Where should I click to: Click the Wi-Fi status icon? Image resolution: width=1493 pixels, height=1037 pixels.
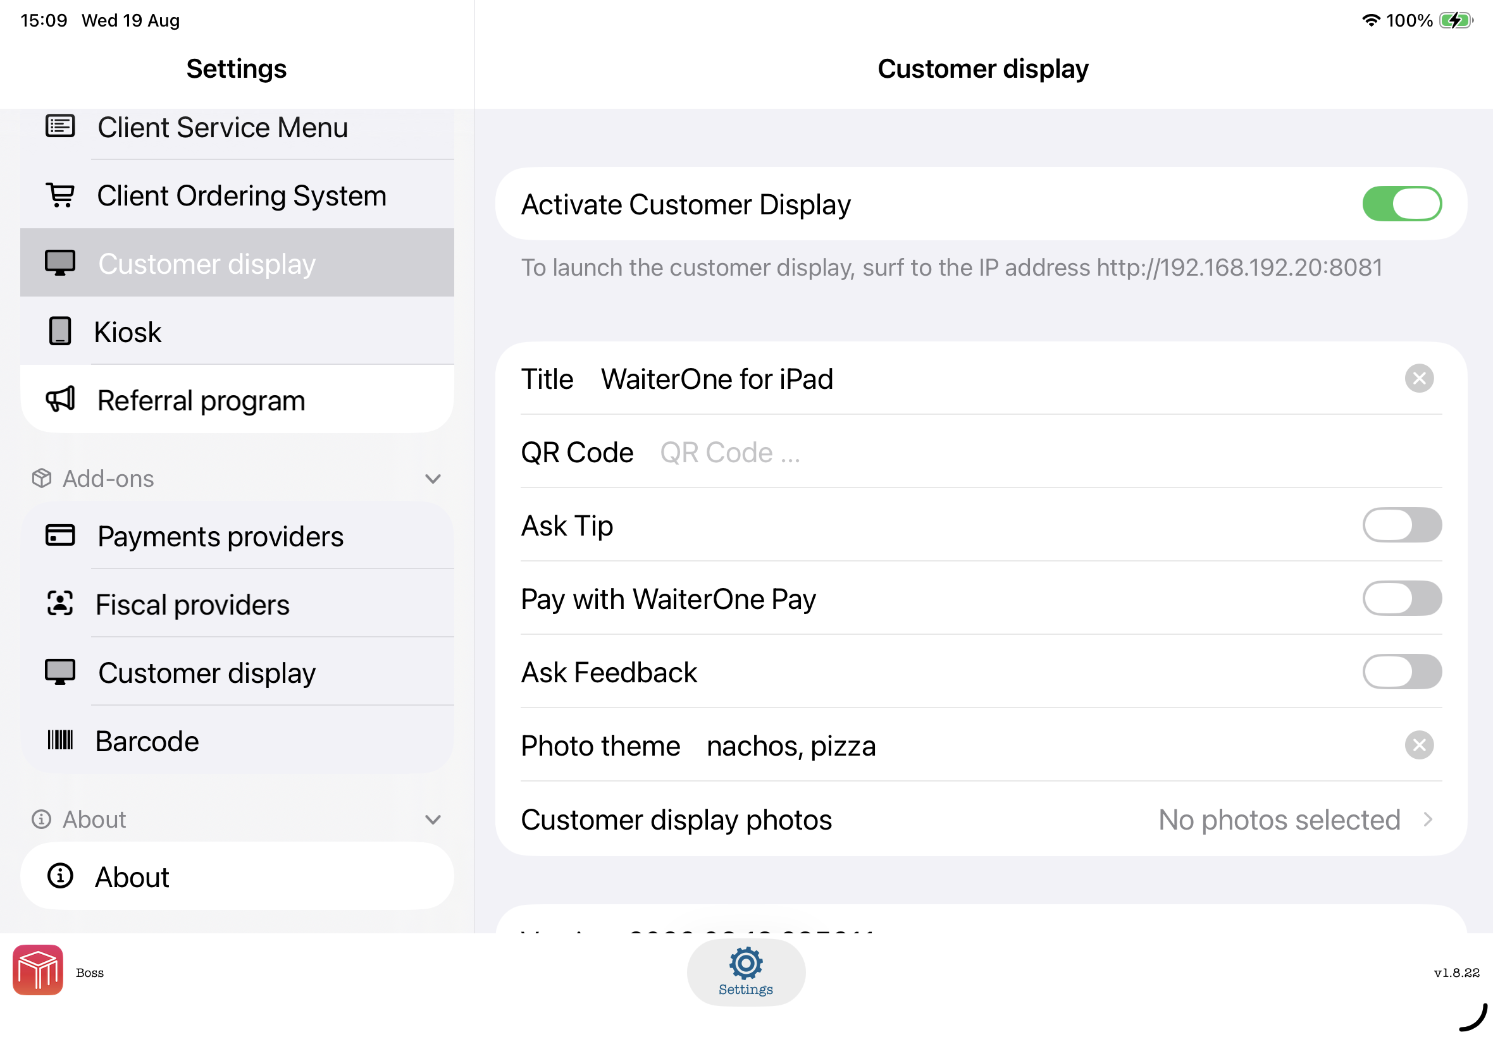pyautogui.click(x=1370, y=20)
